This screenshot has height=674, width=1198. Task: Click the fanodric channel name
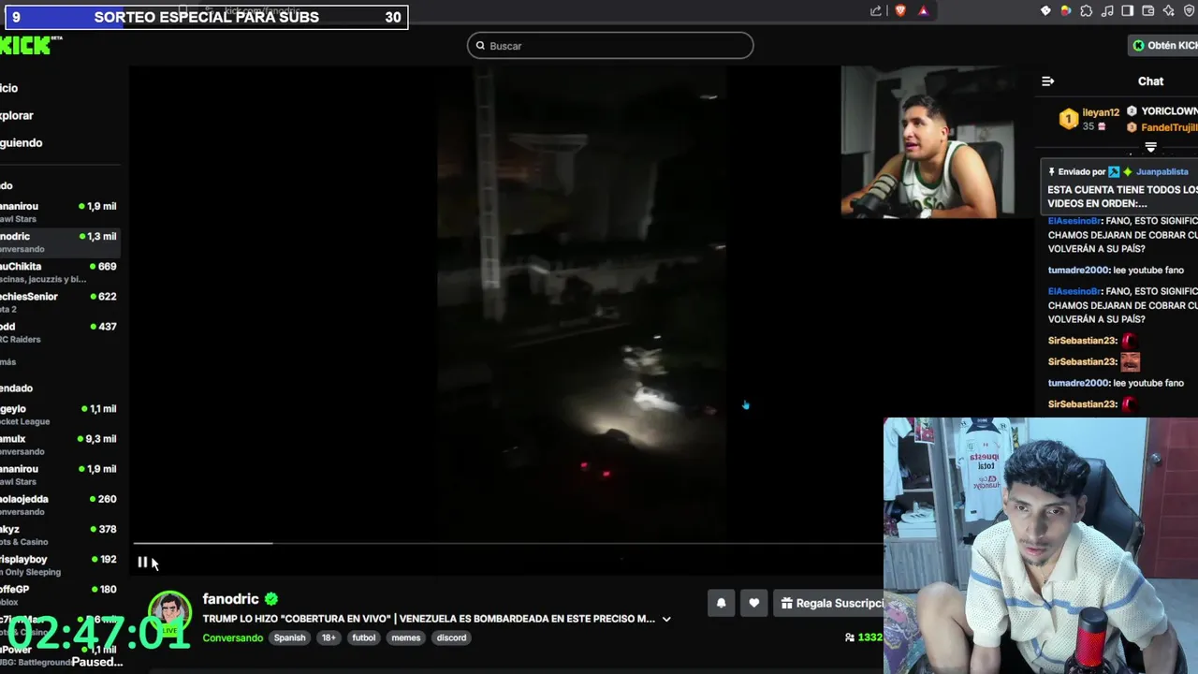click(x=230, y=599)
